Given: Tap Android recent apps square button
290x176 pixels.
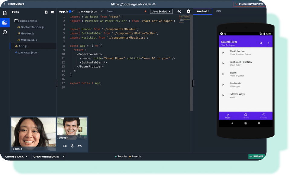Looking at the screenshot, I should 259,123.
